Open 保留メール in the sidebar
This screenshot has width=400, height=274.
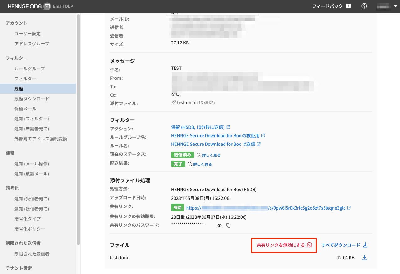pos(25,109)
